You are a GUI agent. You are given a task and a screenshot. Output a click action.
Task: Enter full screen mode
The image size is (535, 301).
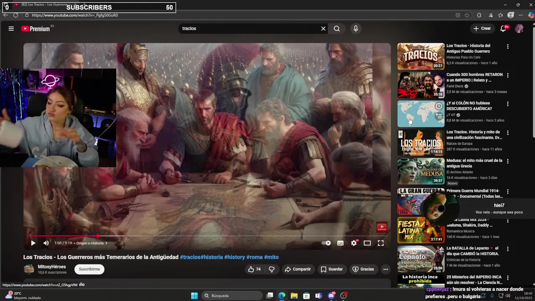coord(381,243)
